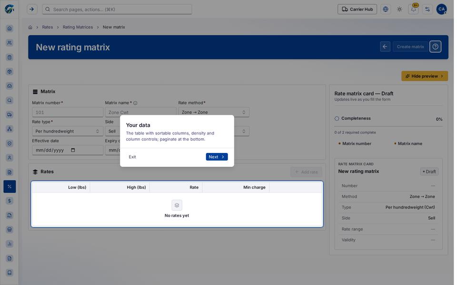Open the inbox tray sidebar icon

(x=10, y=86)
